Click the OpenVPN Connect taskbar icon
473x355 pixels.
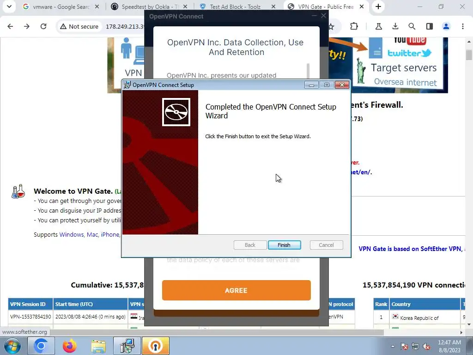tap(156, 346)
